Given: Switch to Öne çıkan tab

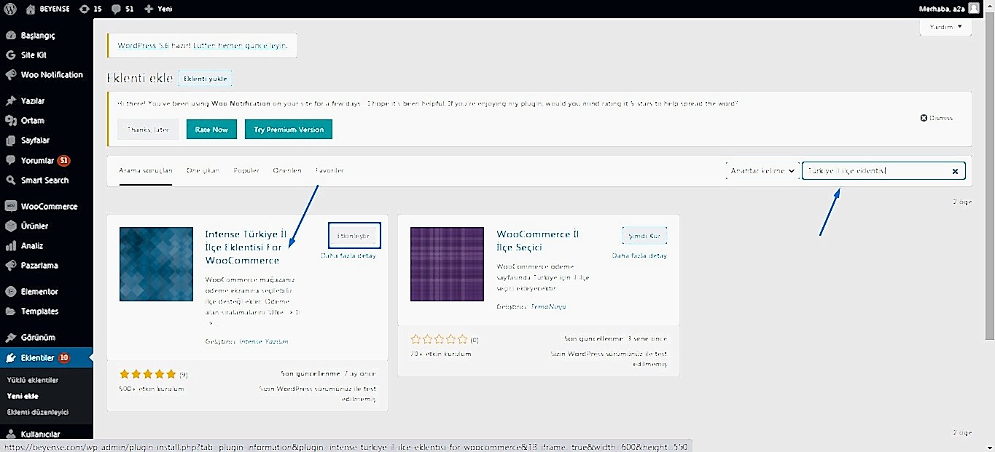Looking at the screenshot, I should click(203, 170).
